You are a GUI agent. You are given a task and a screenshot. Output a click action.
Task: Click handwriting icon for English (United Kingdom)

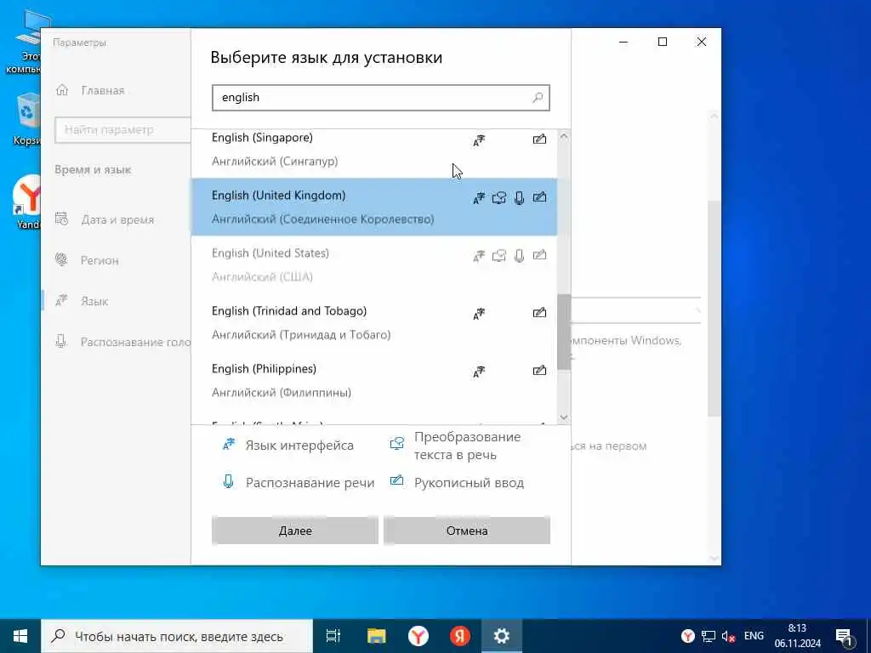[x=539, y=197]
